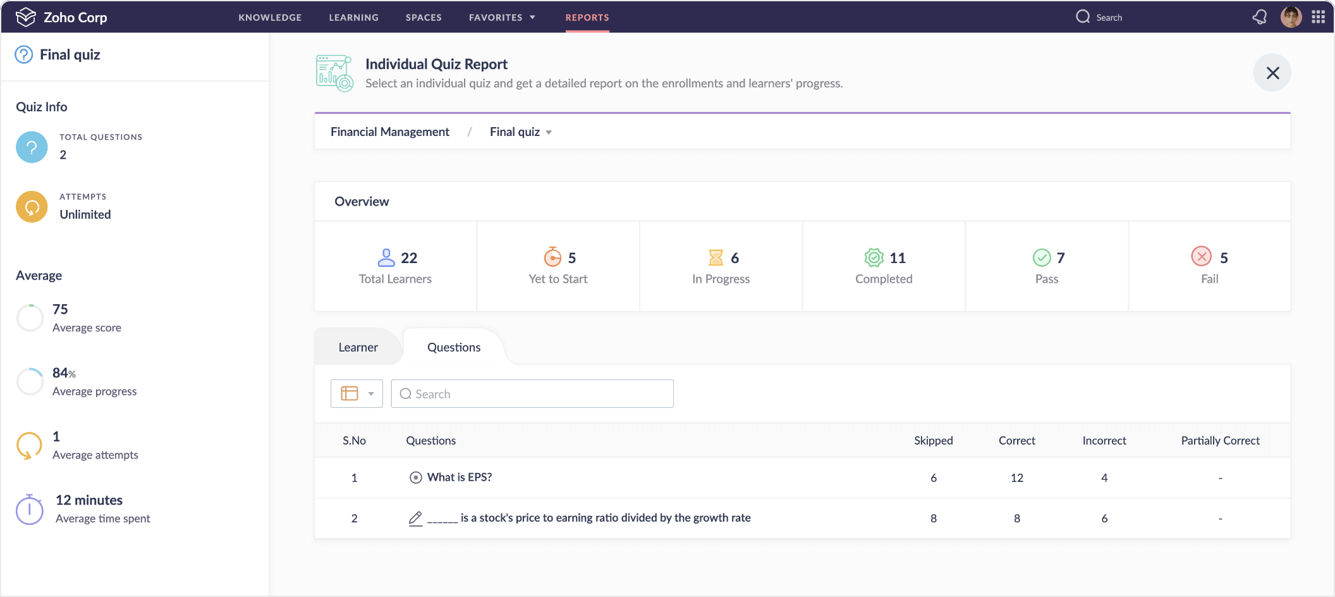Open the table column view dropdown

[x=357, y=393]
